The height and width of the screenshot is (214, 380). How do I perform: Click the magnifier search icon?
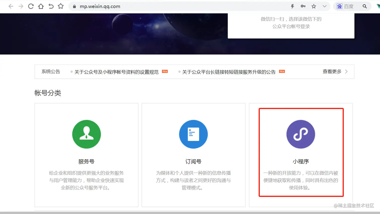point(365,7)
